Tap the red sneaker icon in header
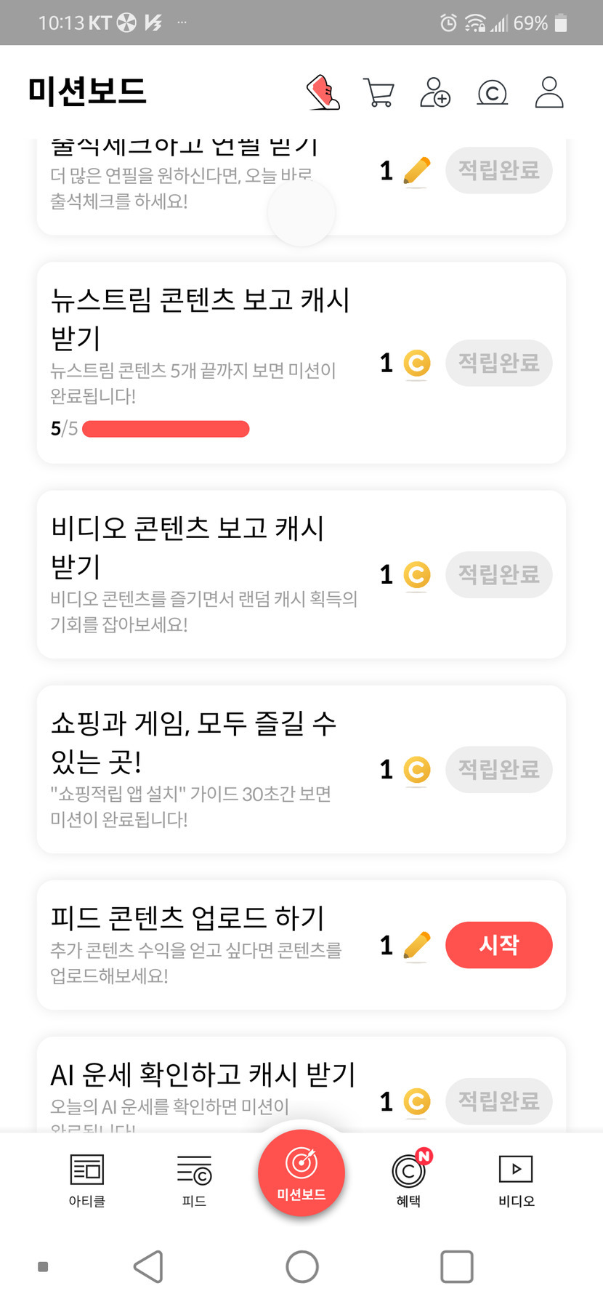The width and height of the screenshot is (603, 1307). click(x=324, y=92)
